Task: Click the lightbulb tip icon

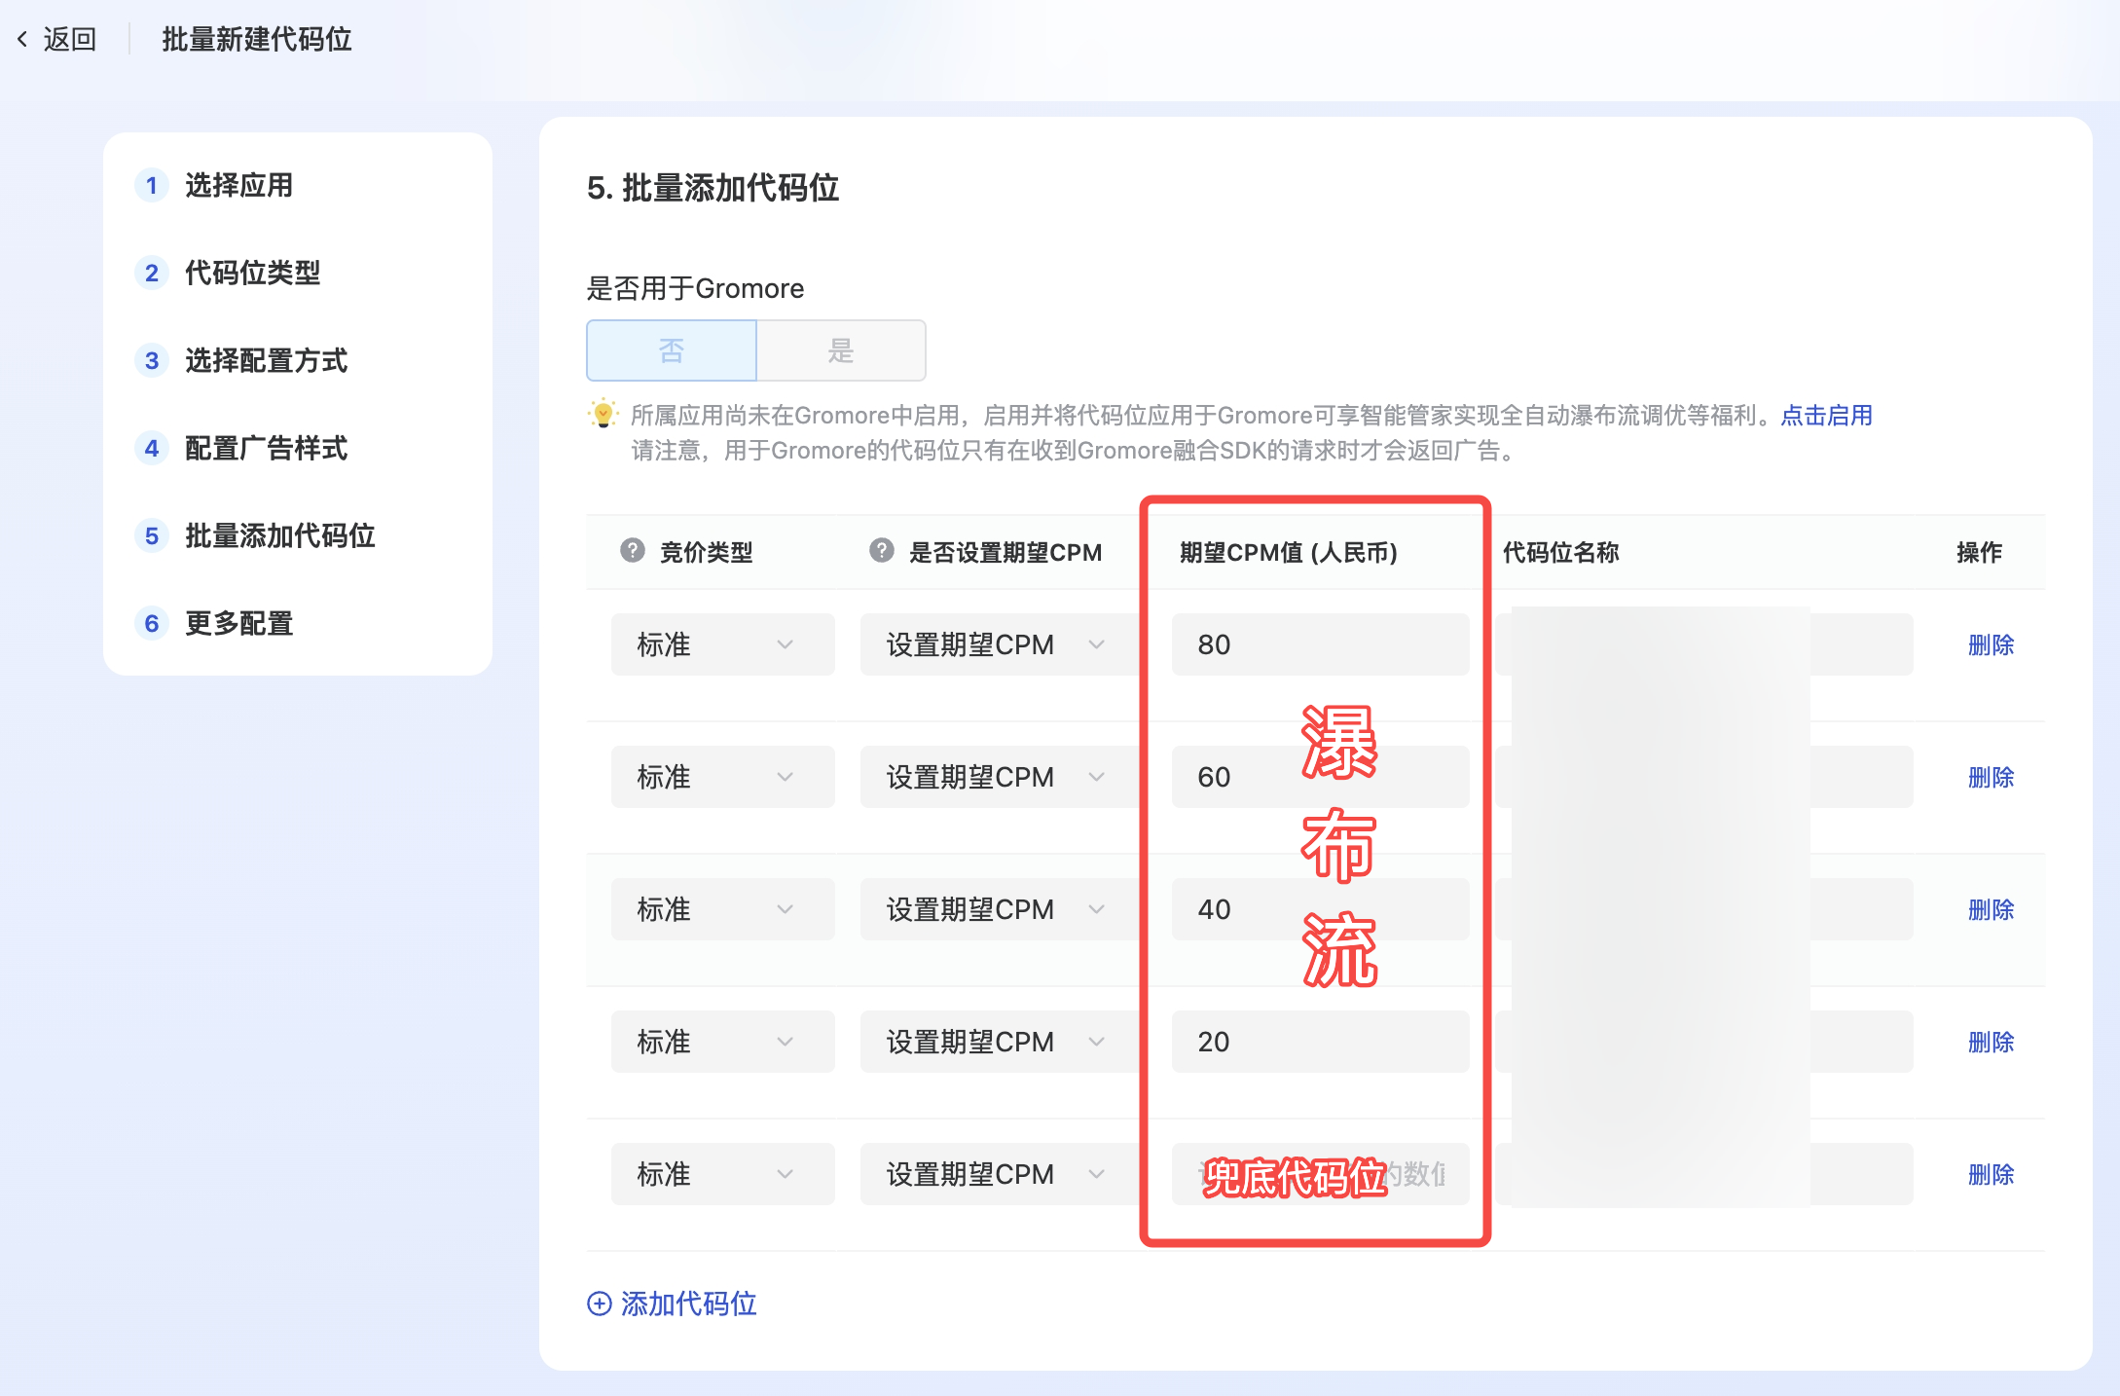Action: pos(603,414)
